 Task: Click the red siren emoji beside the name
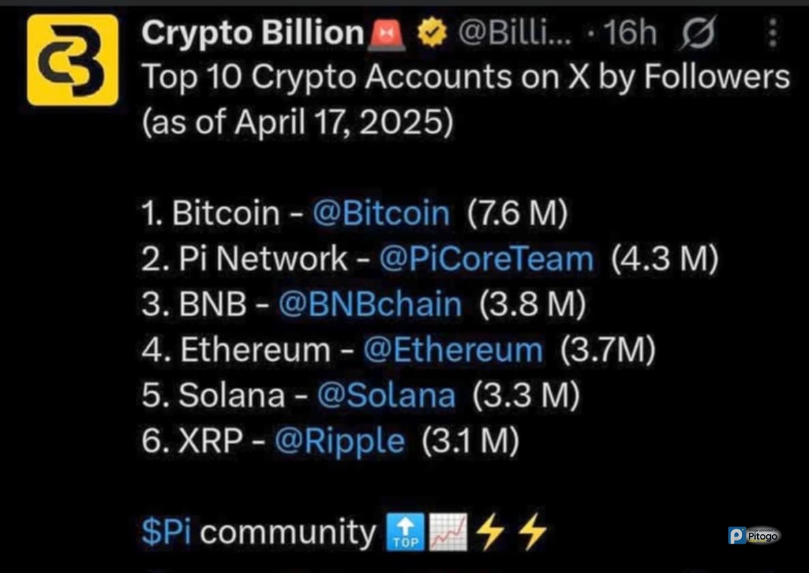point(387,35)
